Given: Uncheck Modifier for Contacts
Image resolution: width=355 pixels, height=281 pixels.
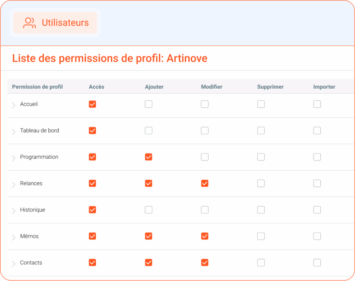Looking at the screenshot, I should click(x=205, y=262).
